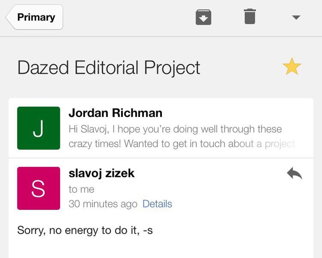Click the "-s" signature in the reply
322x258 pixels.
(x=148, y=231)
